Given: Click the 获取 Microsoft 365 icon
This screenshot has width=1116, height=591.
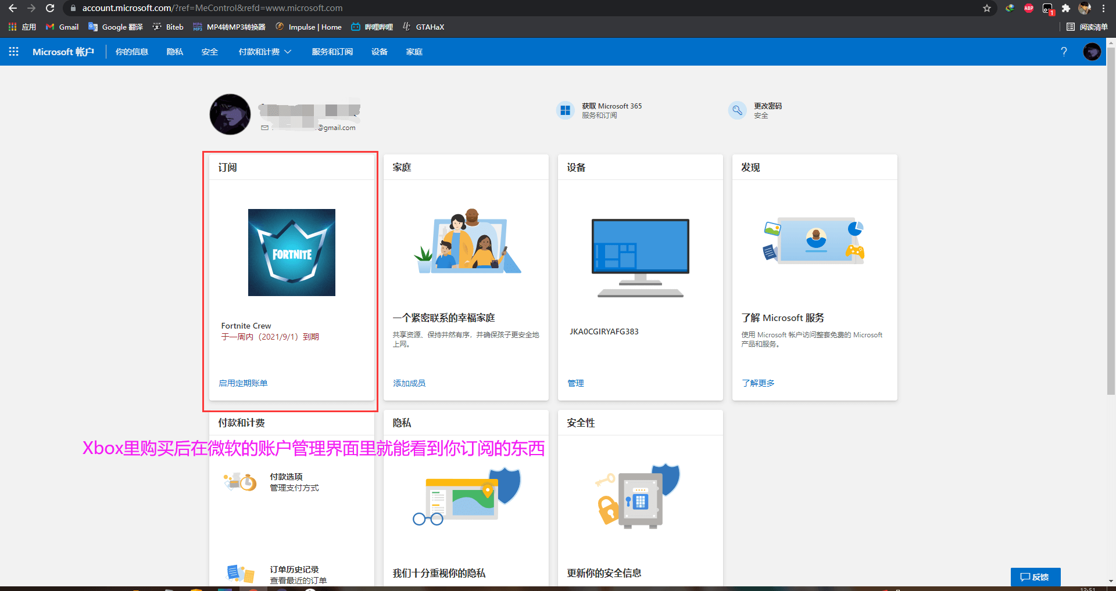Looking at the screenshot, I should pyautogui.click(x=565, y=110).
